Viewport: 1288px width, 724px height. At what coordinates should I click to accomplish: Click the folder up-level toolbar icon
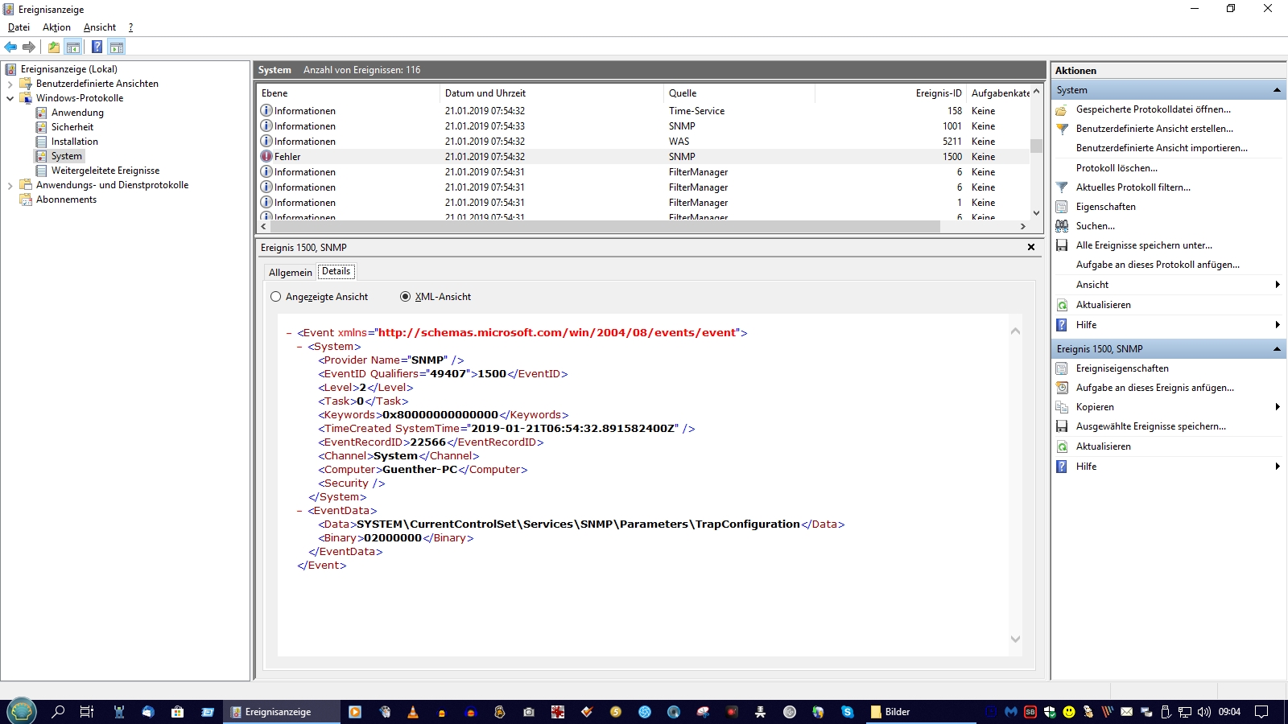(x=54, y=47)
